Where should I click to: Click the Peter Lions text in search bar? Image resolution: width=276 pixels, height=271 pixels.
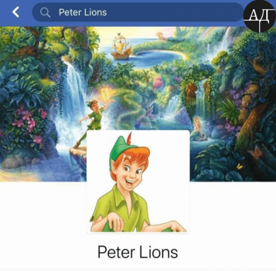[83, 12]
